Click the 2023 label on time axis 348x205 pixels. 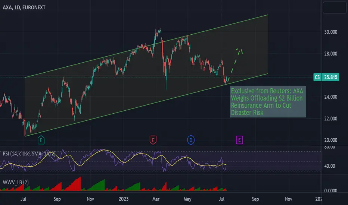pos(123,199)
